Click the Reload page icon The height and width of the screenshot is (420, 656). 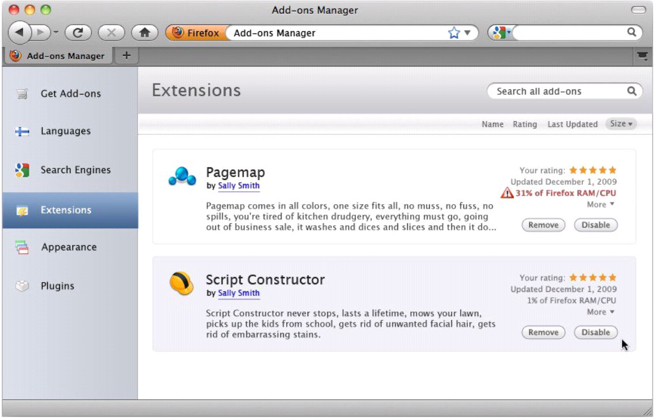78,33
